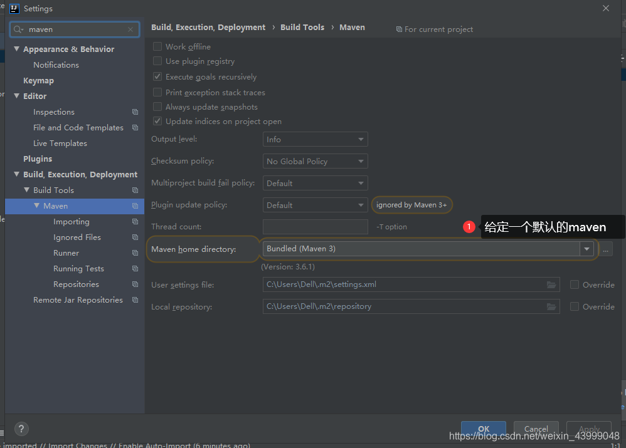The width and height of the screenshot is (626, 448).
Task: Browse for the user settings file folder
Action: coord(551,285)
